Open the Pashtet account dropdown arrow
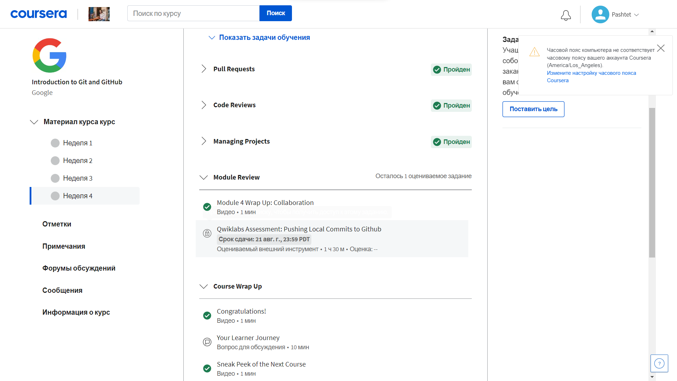 click(x=636, y=15)
